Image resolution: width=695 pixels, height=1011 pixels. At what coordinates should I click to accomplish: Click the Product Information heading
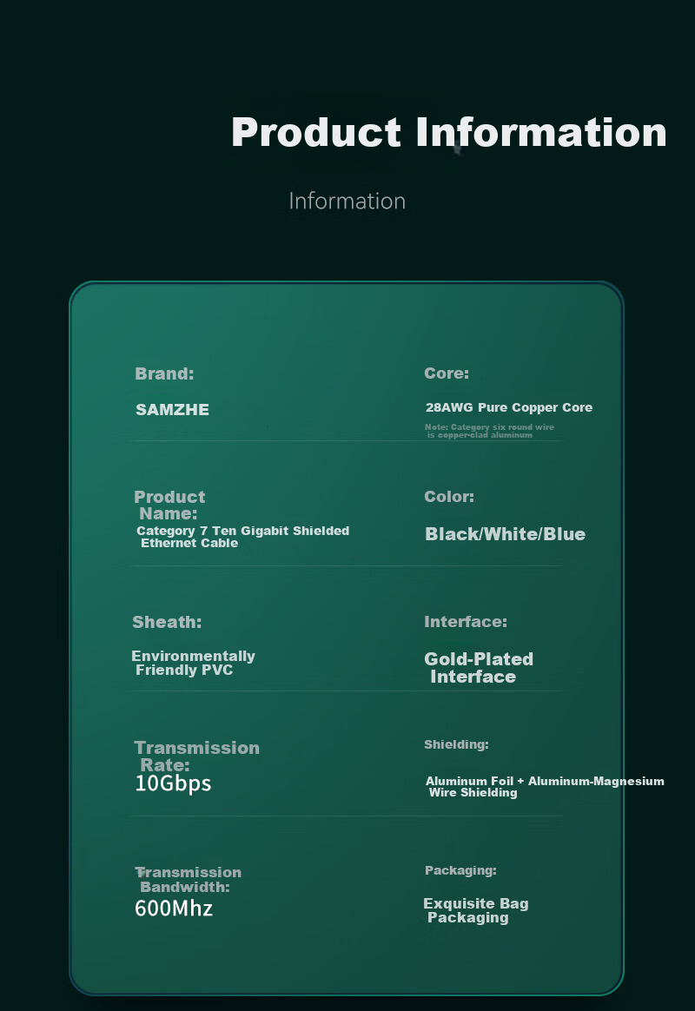click(449, 132)
